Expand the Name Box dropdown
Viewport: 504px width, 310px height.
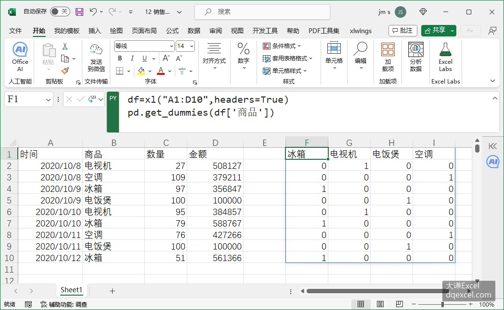(x=48, y=100)
